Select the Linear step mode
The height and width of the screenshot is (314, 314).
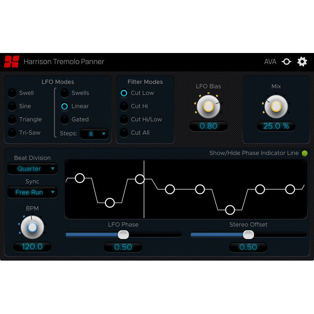pyautogui.click(x=64, y=106)
